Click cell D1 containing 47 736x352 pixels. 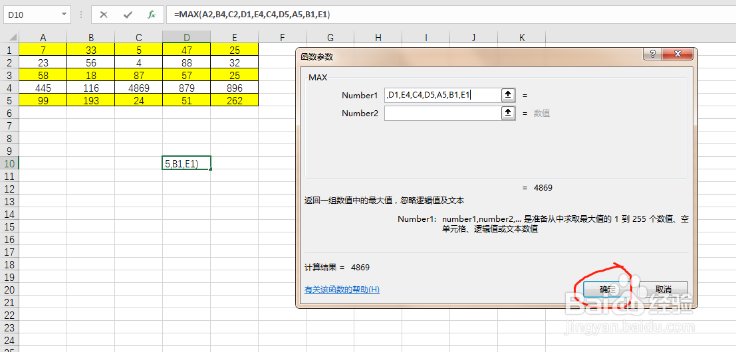coord(187,50)
